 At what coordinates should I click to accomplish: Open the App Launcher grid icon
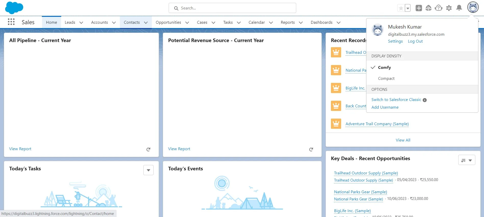[x=11, y=22]
